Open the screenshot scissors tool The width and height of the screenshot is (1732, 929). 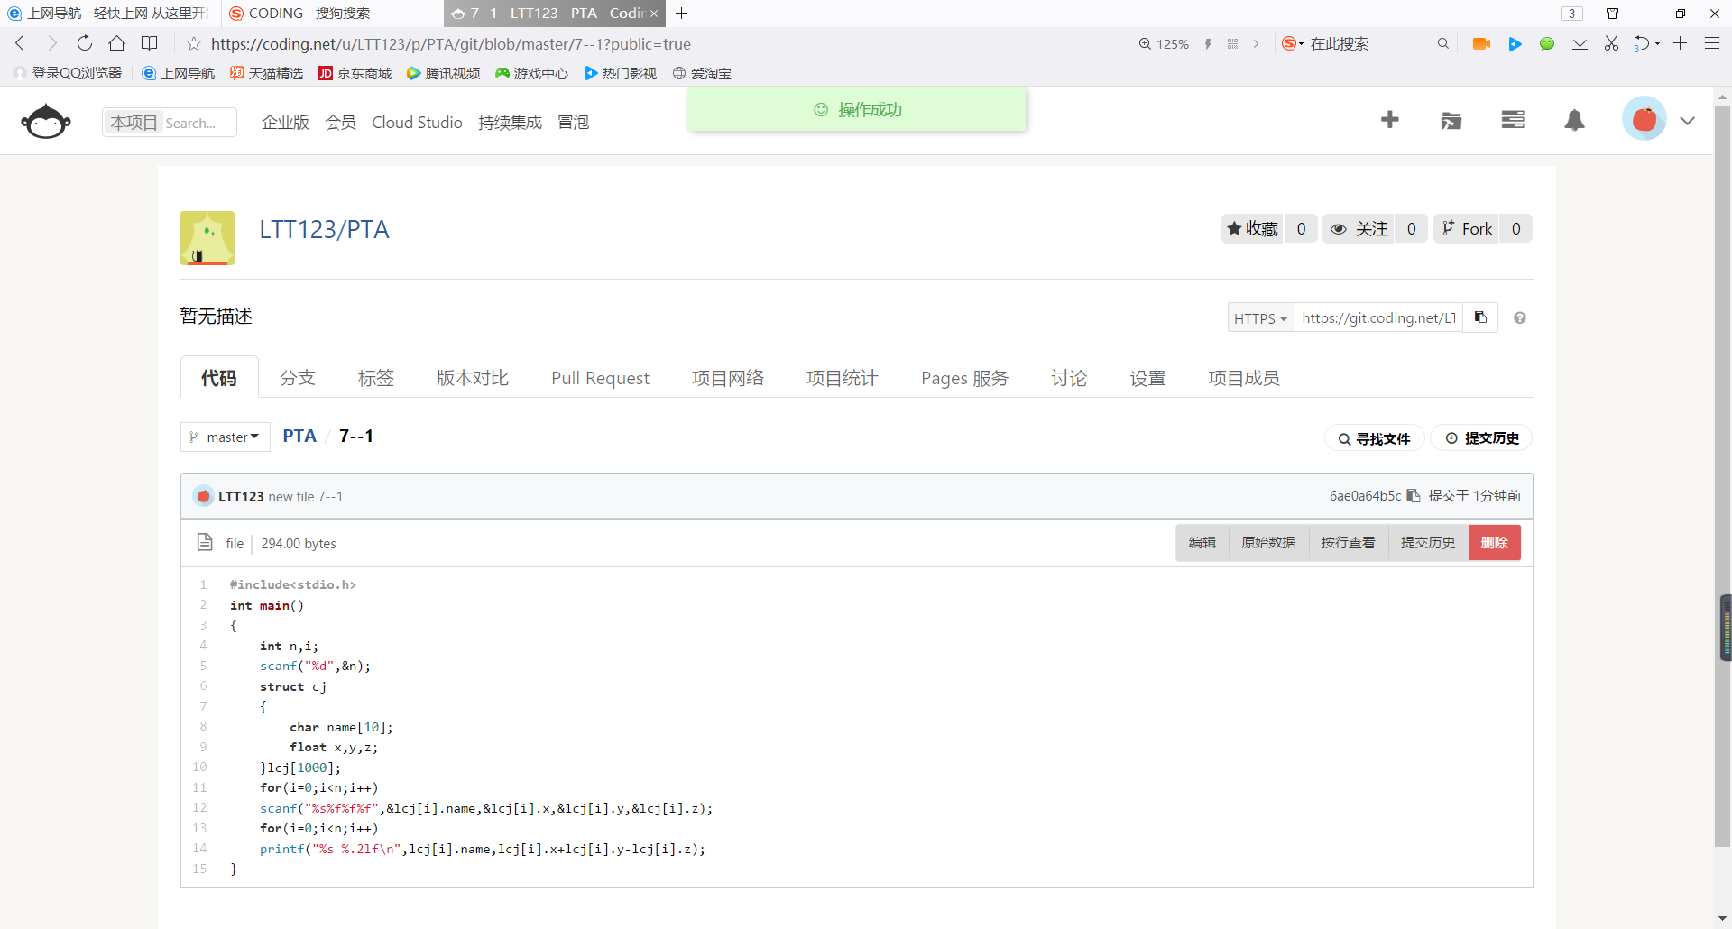1611,43
